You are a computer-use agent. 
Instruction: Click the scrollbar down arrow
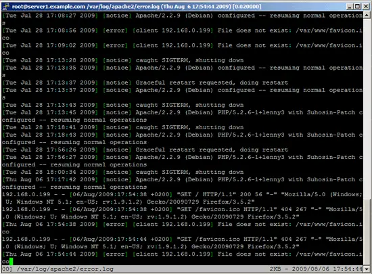click(367, 269)
